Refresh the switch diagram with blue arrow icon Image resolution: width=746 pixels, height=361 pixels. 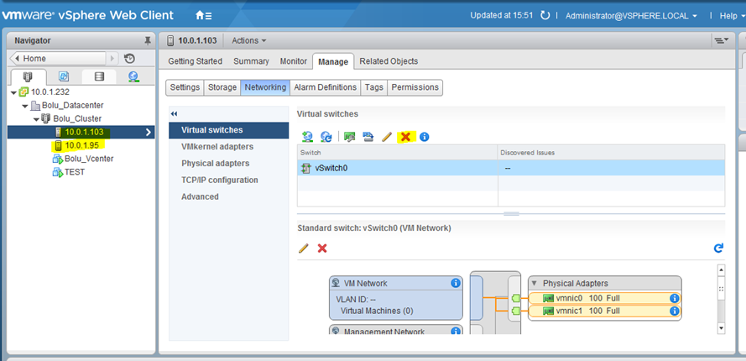point(718,248)
